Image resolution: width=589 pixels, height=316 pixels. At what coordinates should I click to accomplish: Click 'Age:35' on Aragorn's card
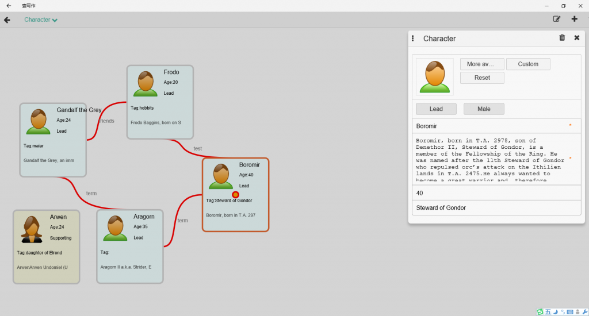pos(140,227)
